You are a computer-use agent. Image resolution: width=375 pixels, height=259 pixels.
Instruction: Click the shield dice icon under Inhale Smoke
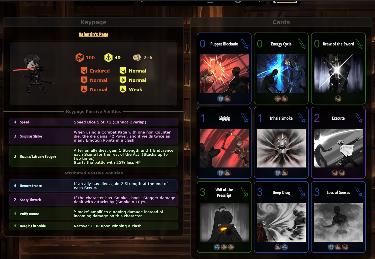(277, 173)
